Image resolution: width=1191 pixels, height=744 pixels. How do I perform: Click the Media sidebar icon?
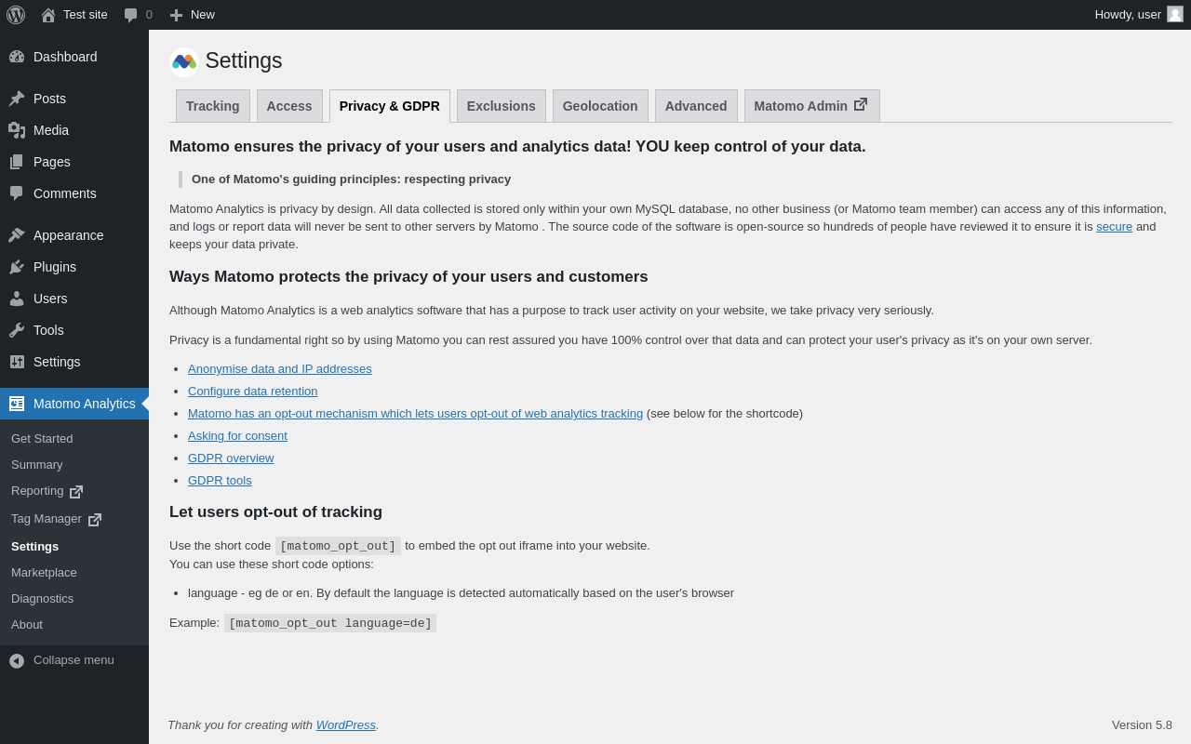pos(17,130)
